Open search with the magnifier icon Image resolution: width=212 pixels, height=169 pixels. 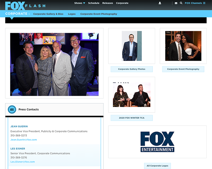point(181,3)
